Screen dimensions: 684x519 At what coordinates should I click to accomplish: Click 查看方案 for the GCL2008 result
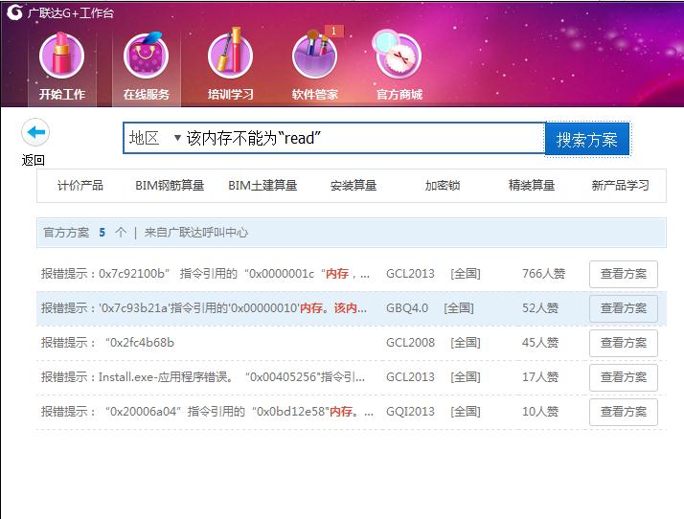pos(624,343)
